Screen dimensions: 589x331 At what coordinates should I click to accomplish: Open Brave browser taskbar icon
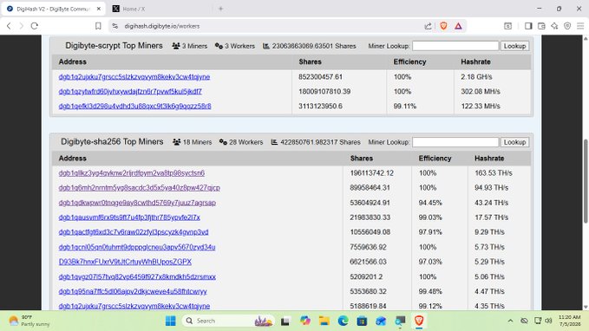click(419, 321)
